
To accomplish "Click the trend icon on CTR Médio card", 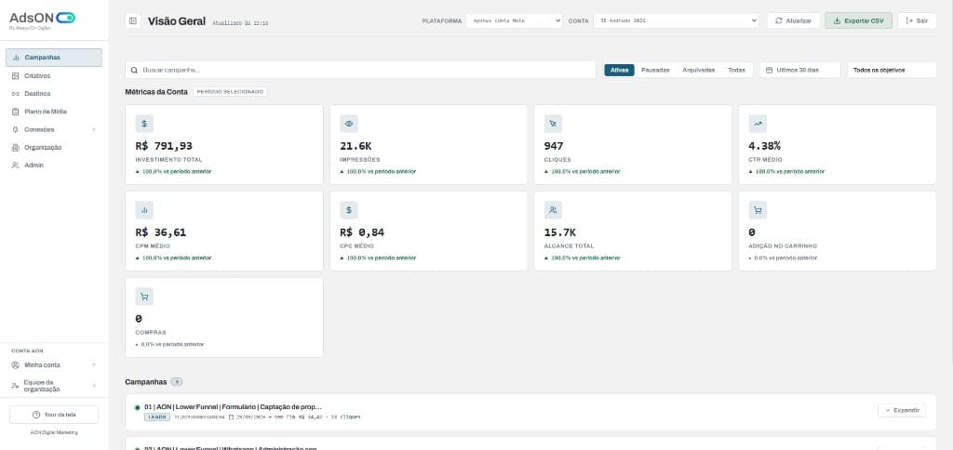I will pyautogui.click(x=758, y=124).
